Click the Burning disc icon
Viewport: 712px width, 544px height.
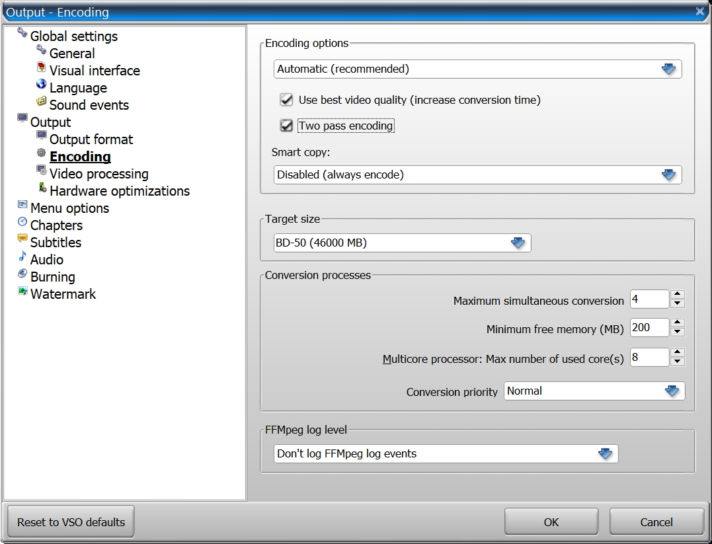(22, 274)
